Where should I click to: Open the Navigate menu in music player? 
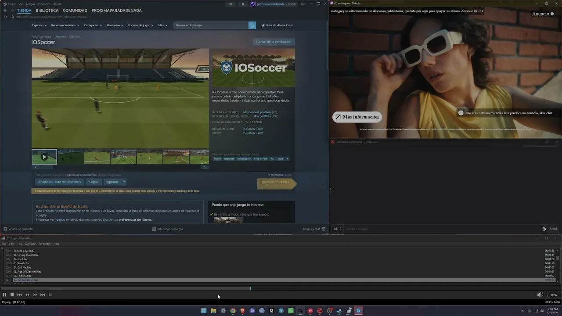[30, 244]
